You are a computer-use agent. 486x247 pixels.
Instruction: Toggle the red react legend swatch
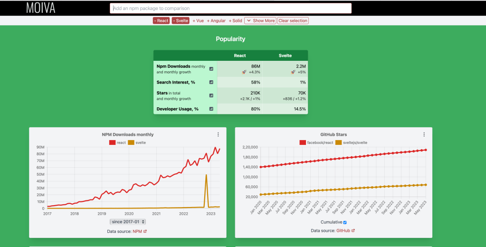coord(113,142)
